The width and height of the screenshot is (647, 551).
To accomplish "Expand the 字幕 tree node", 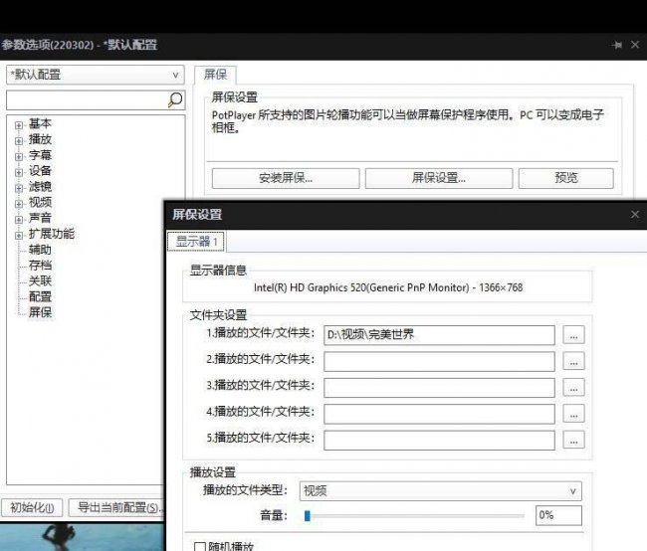I will pos(19,156).
